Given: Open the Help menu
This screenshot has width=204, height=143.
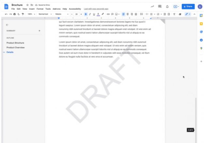Looking at the screenshot, I should point(65,9).
